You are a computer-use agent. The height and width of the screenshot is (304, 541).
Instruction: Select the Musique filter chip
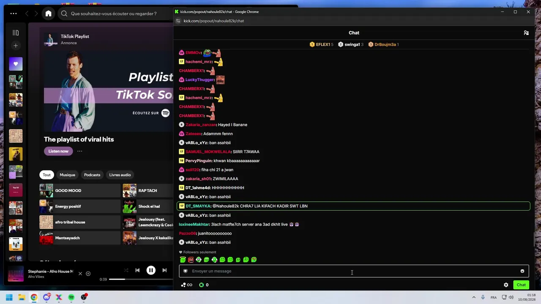[x=67, y=175]
